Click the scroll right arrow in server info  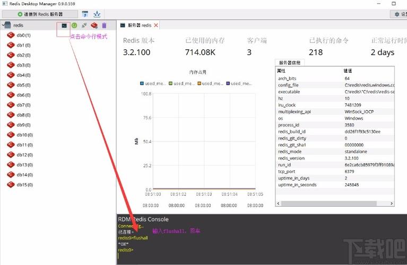(x=392, y=204)
